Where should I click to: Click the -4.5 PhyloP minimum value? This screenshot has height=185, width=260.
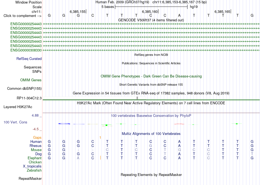pos(36,129)
